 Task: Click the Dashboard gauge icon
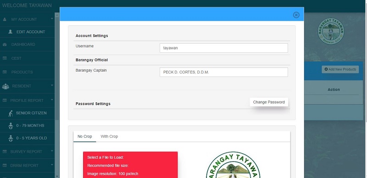click(x=5, y=44)
